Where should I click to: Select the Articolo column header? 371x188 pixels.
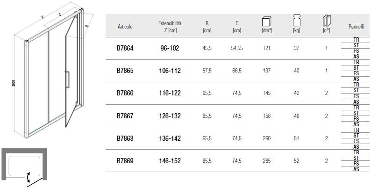pyautogui.click(x=125, y=27)
